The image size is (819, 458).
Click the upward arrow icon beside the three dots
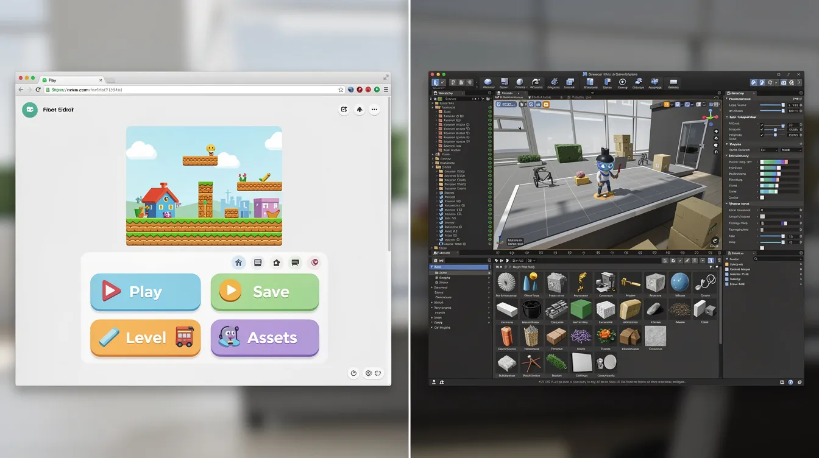[359, 110]
